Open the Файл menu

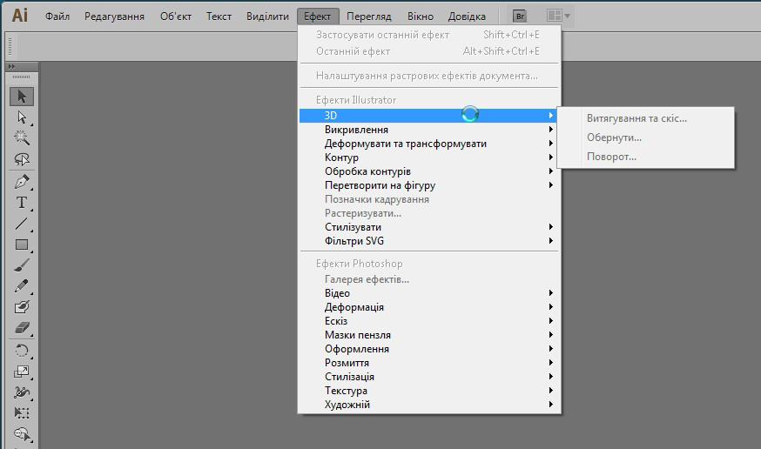tap(57, 17)
